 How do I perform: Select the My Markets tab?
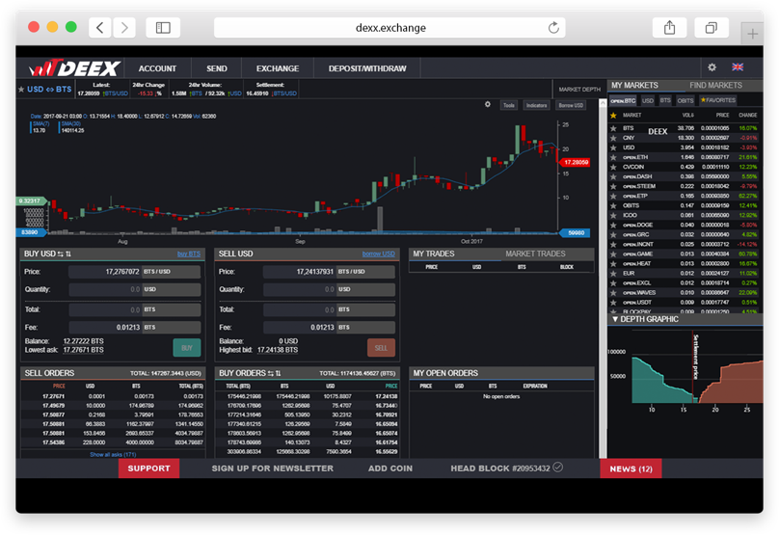(634, 86)
